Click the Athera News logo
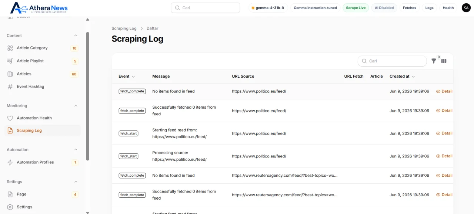The image size is (474, 214). point(39,8)
